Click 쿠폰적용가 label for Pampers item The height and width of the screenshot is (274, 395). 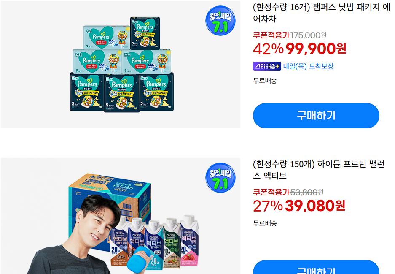click(x=271, y=35)
